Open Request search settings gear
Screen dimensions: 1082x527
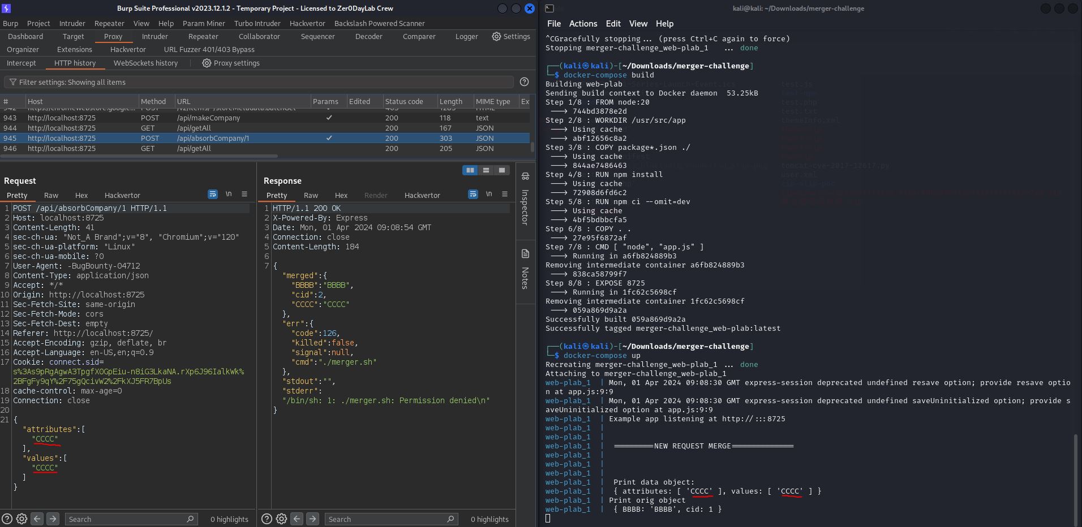tap(22, 519)
